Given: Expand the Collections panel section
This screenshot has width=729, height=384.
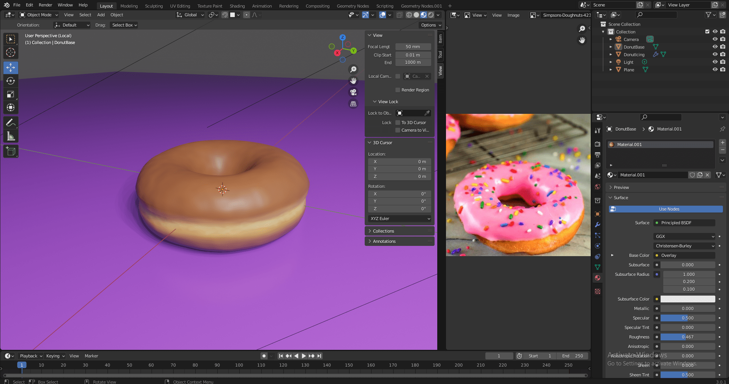Looking at the screenshot, I should coord(383,231).
